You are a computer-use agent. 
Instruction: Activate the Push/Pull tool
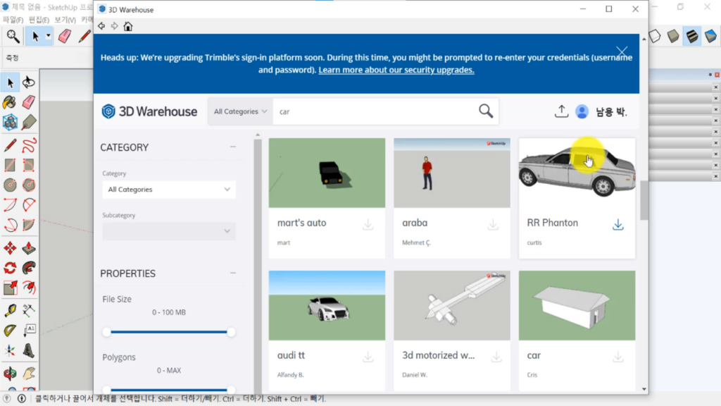pos(28,248)
